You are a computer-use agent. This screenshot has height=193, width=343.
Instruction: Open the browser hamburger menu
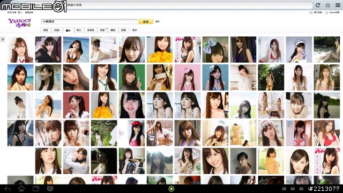tap(338, 5)
